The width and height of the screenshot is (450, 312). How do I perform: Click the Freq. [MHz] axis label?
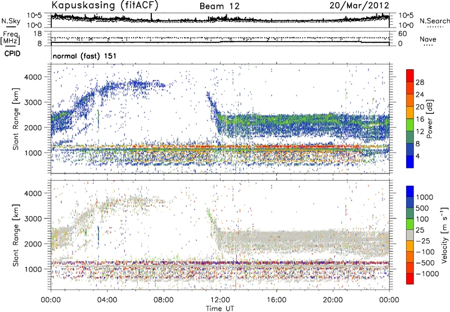pos(10,38)
